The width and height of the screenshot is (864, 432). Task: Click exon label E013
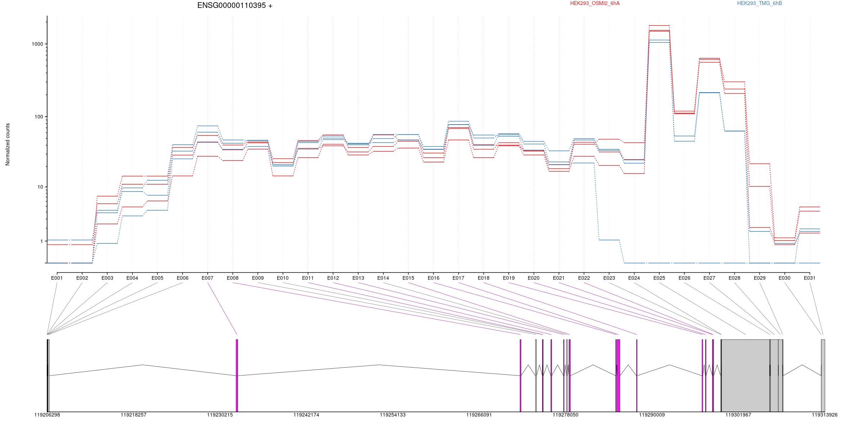click(x=358, y=278)
